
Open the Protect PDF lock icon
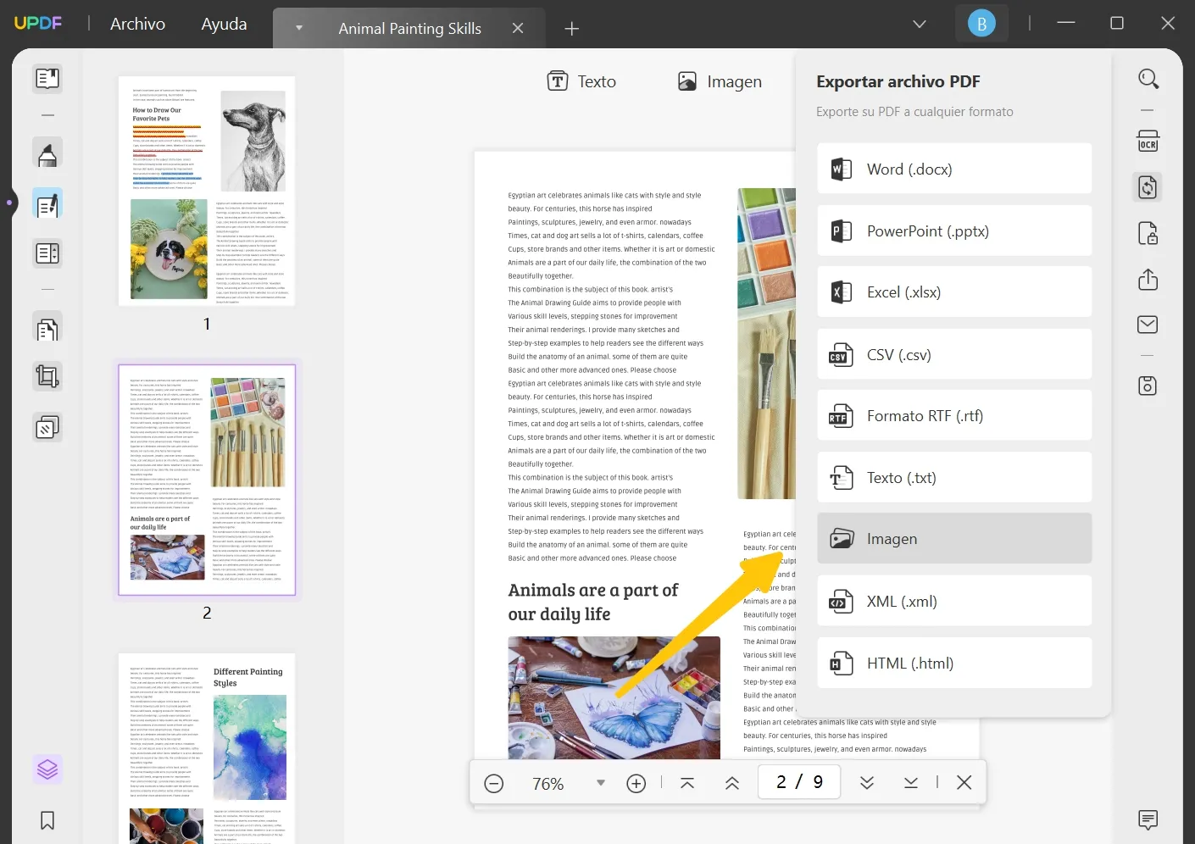coord(1148,233)
